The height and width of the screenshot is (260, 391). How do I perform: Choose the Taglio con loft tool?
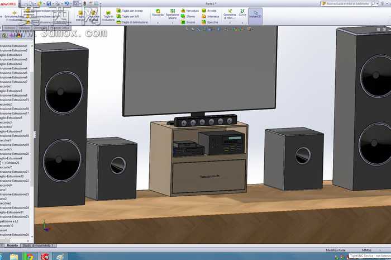point(128,16)
